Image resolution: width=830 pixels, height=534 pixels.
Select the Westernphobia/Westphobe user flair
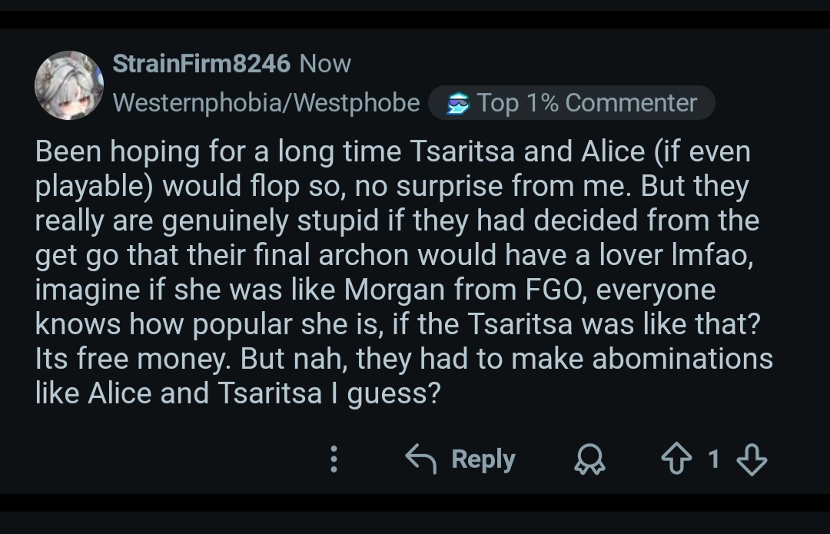click(x=266, y=103)
